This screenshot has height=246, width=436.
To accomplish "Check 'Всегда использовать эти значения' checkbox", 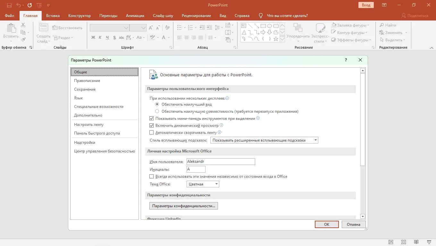I will click(152, 176).
